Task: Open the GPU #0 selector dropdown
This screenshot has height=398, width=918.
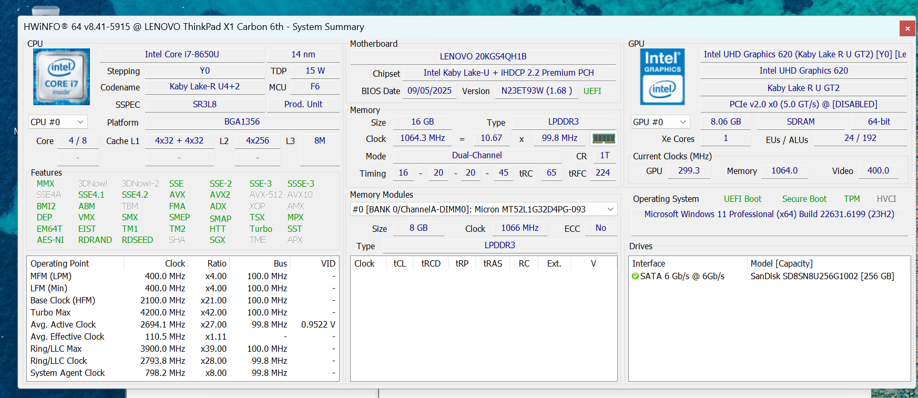Action: tap(660, 122)
